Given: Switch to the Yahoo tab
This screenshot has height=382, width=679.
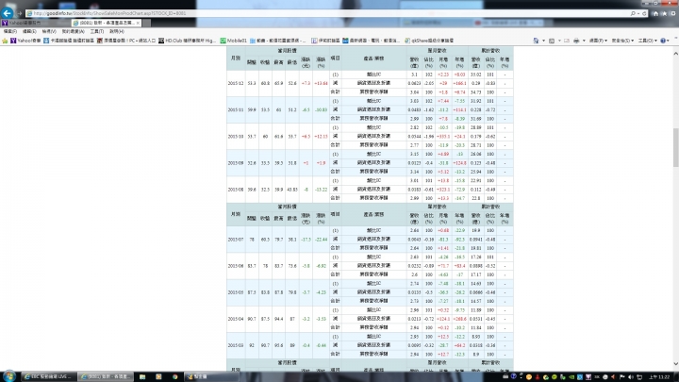Looking at the screenshot, I should pos(36,23).
